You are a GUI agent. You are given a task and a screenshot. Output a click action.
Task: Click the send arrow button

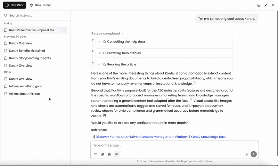254,154
